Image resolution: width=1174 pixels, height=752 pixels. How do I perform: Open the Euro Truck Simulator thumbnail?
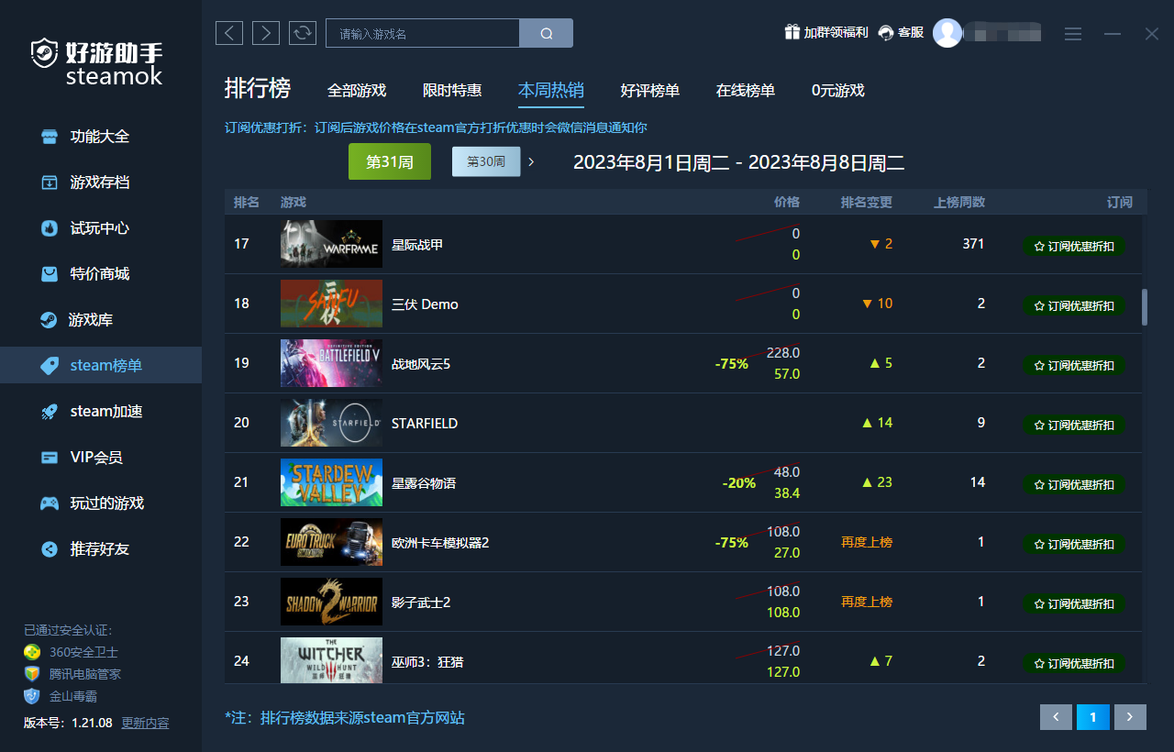331,542
